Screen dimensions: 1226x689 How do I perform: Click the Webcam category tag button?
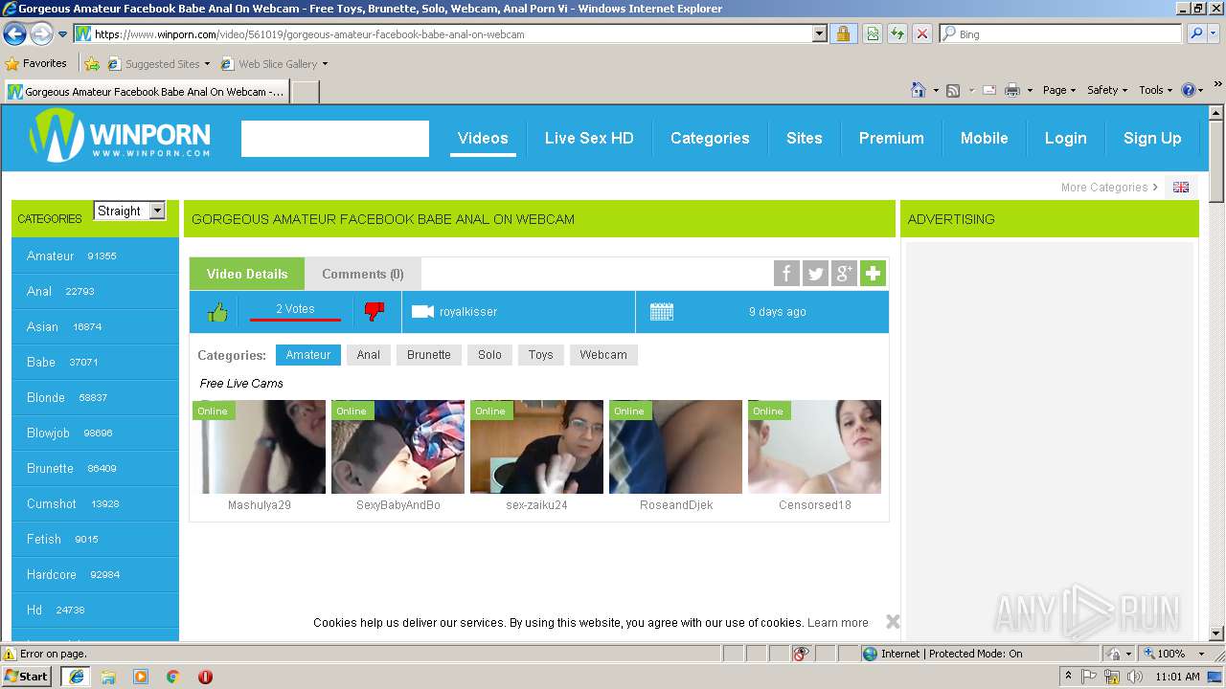point(603,355)
